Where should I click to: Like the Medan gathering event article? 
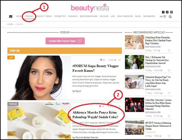169,136
